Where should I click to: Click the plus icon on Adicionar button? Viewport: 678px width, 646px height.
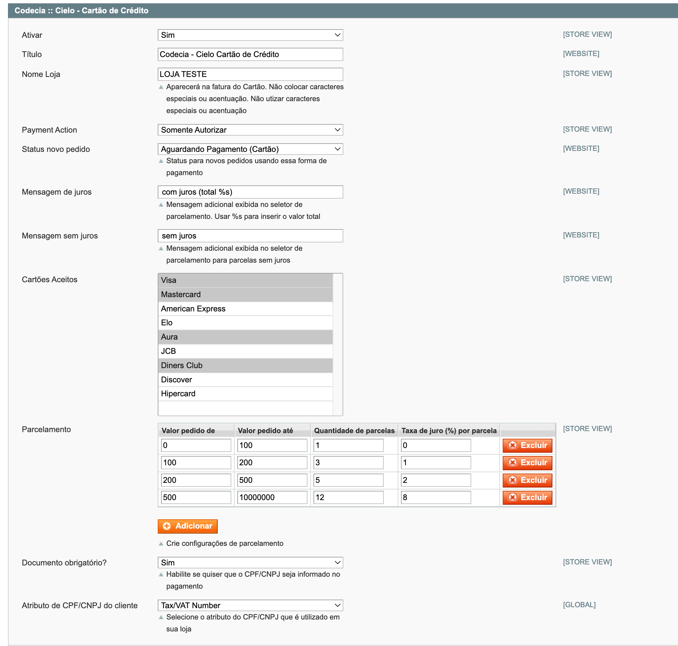point(167,526)
